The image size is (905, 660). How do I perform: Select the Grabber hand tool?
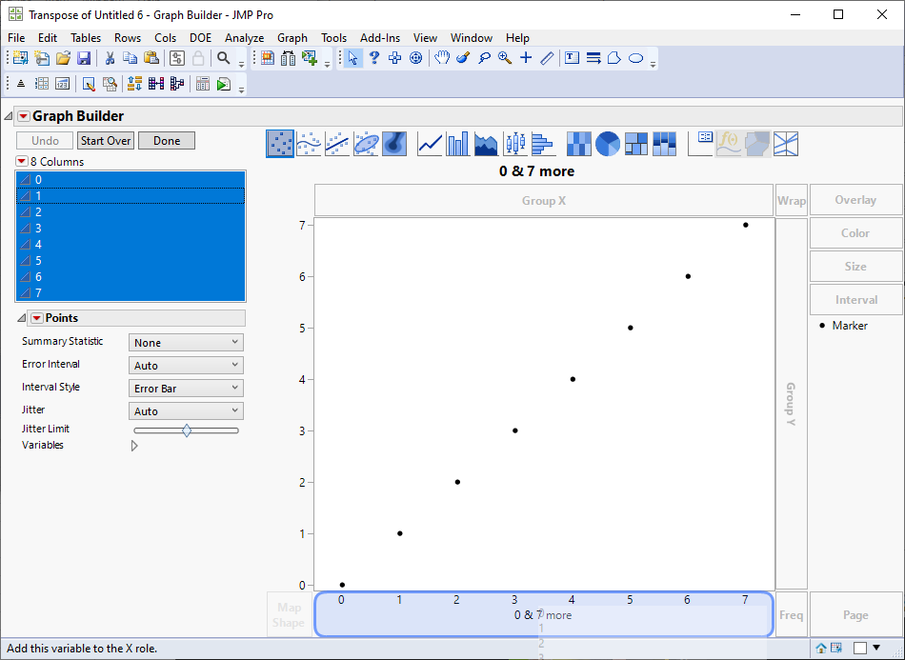[x=442, y=58]
